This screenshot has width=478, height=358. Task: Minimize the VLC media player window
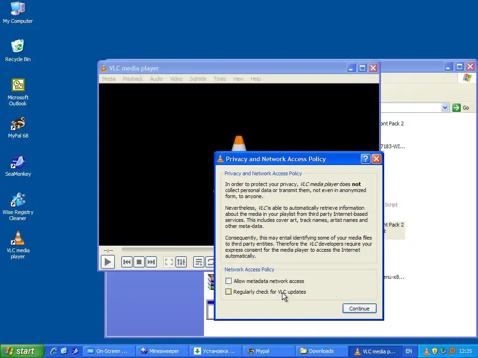[351, 68]
